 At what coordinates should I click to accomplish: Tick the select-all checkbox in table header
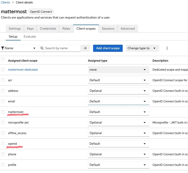(x=3, y=60)
